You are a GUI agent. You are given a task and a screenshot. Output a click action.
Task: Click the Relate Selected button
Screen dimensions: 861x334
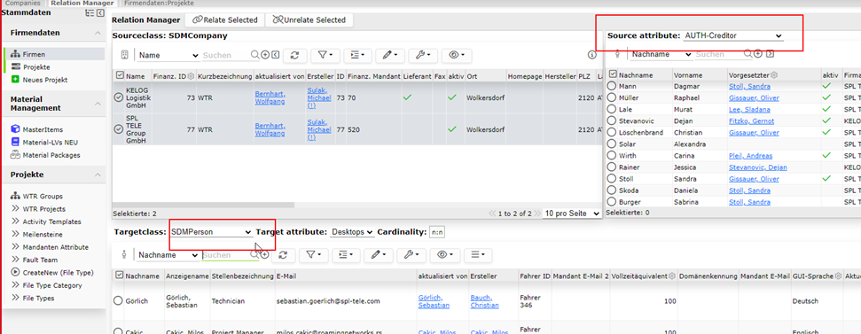coord(224,20)
